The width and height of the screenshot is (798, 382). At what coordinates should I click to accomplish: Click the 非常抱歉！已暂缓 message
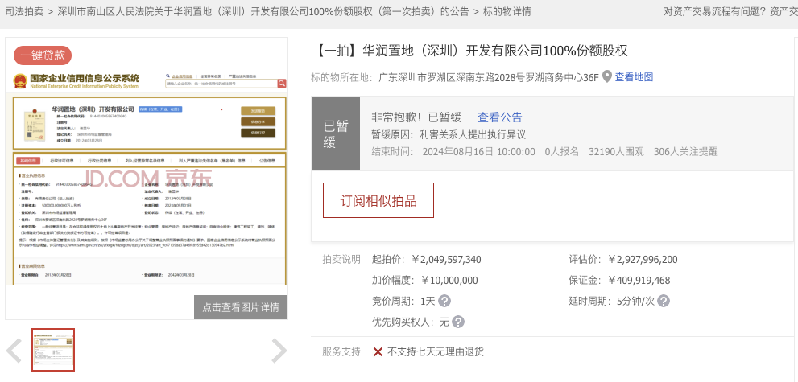(416, 117)
